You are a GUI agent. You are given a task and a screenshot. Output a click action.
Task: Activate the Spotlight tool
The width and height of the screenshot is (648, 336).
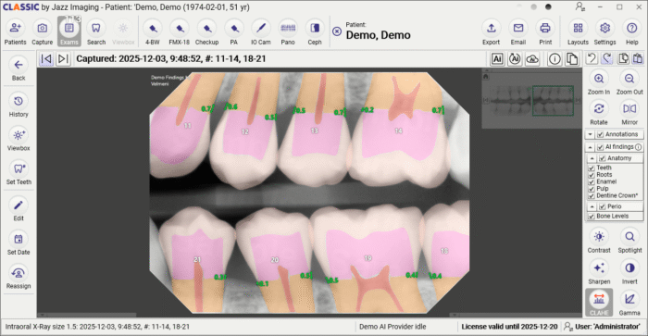point(629,242)
